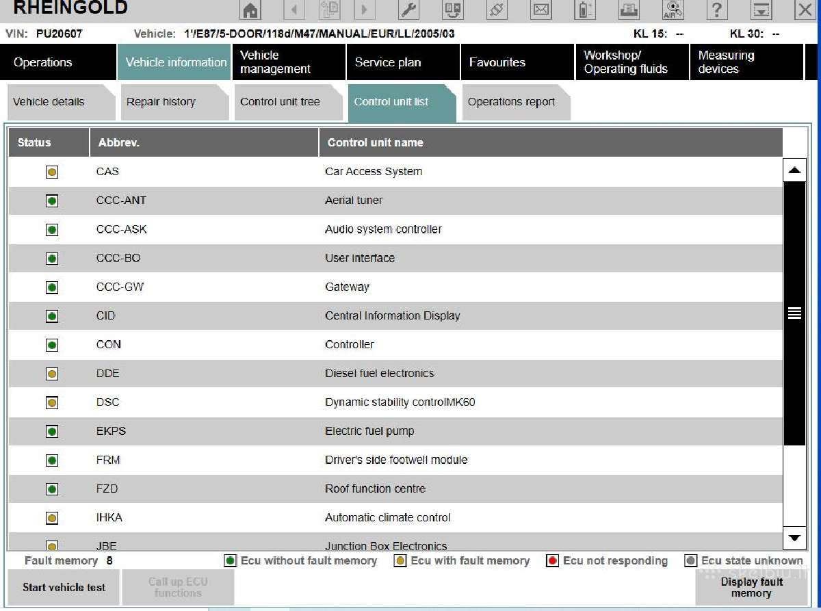Click the DSC status indicator icon
The width and height of the screenshot is (821, 611).
pyautogui.click(x=52, y=403)
